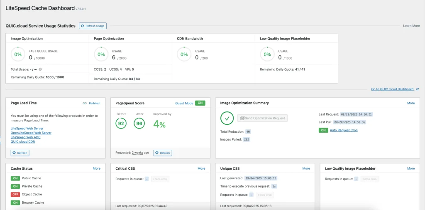This screenshot has width=425, height=210.
Task: Click the Unique CSS Last requested 09/04/2025 text
Action: pyautogui.click(x=246, y=206)
